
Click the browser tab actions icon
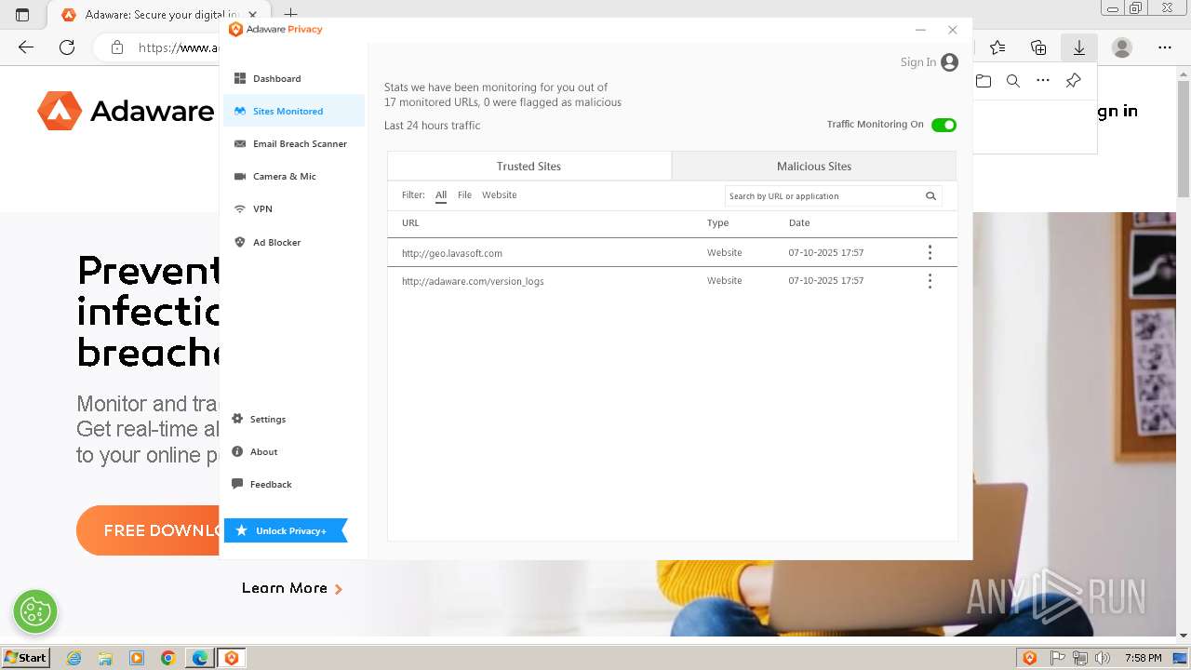coord(22,15)
